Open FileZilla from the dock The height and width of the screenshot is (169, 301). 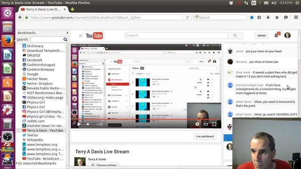(8, 147)
